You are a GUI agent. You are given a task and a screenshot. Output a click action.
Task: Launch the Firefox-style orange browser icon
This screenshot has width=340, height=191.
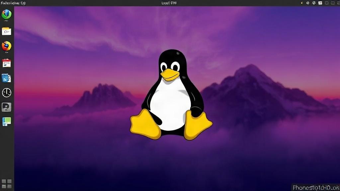(7, 46)
